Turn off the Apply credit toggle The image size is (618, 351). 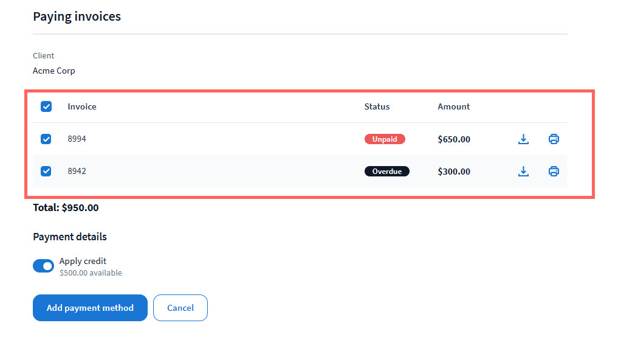click(x=43, y=266)
